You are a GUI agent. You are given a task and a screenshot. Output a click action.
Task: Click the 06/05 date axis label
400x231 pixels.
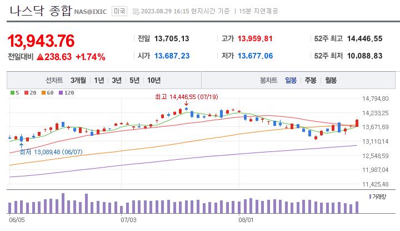[17, 220]
